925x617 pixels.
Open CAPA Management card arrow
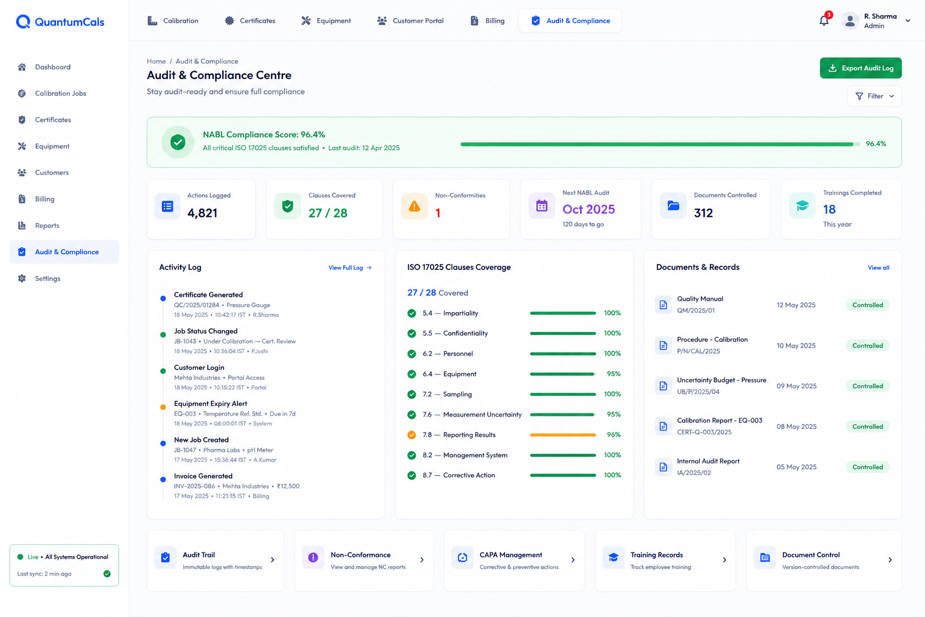click(573, 560)
